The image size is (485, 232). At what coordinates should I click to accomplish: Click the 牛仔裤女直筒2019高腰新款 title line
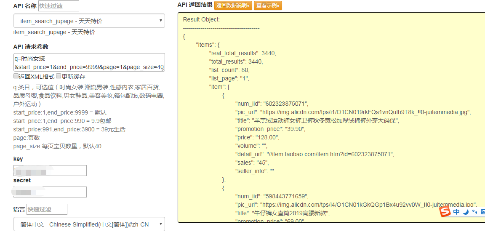click(283, 213)
